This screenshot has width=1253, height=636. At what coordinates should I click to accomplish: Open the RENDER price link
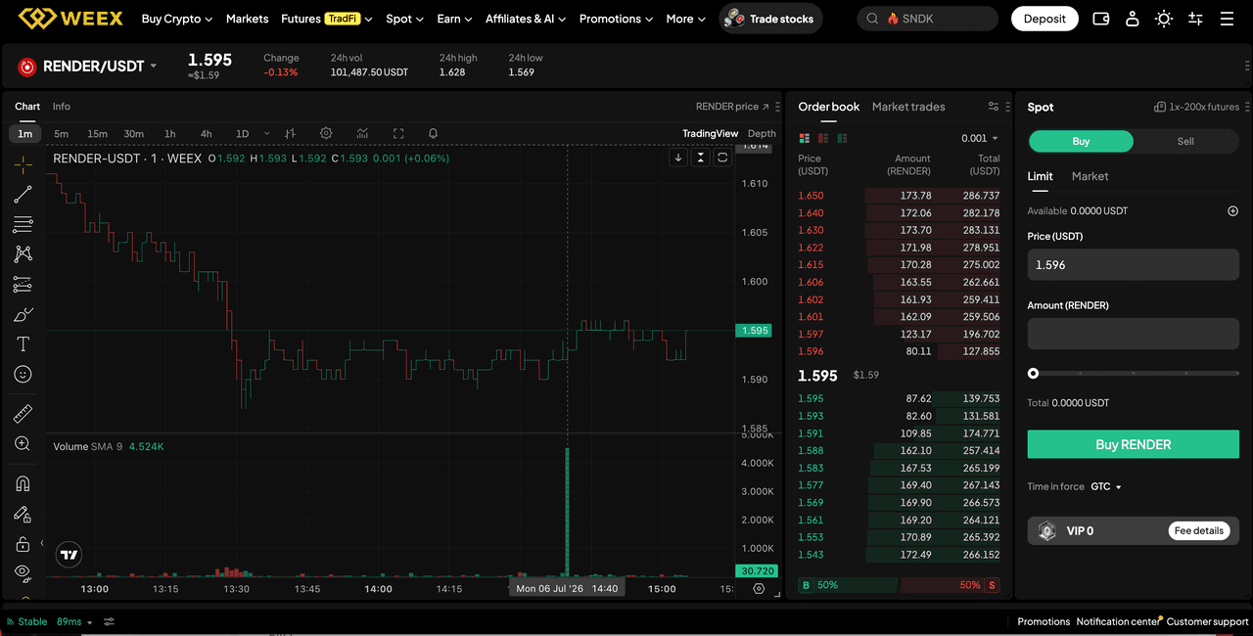[732, 107]
